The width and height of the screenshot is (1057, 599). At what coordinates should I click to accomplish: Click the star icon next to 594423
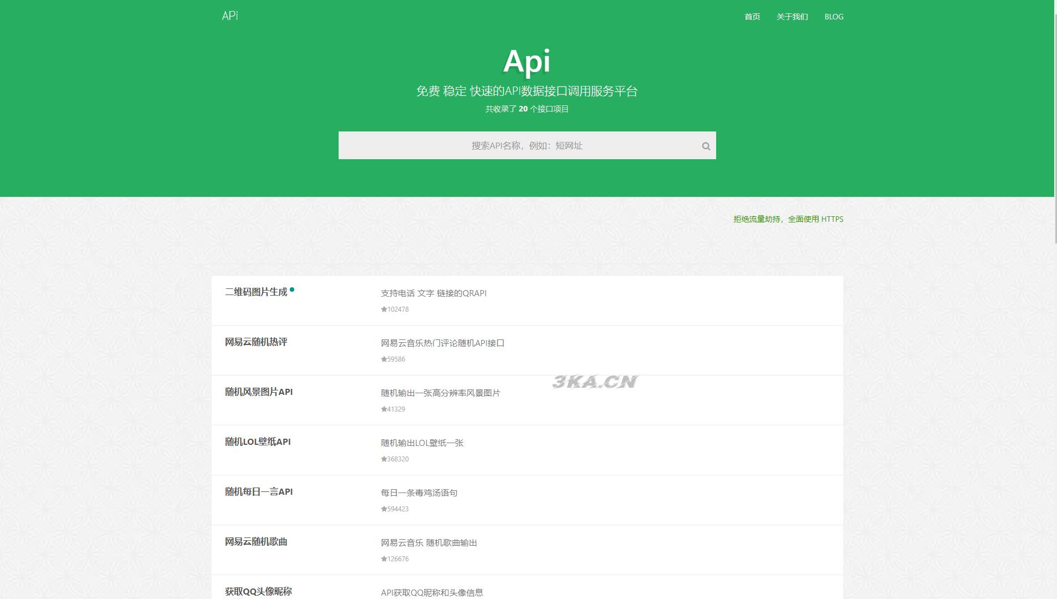pos(384,509)
